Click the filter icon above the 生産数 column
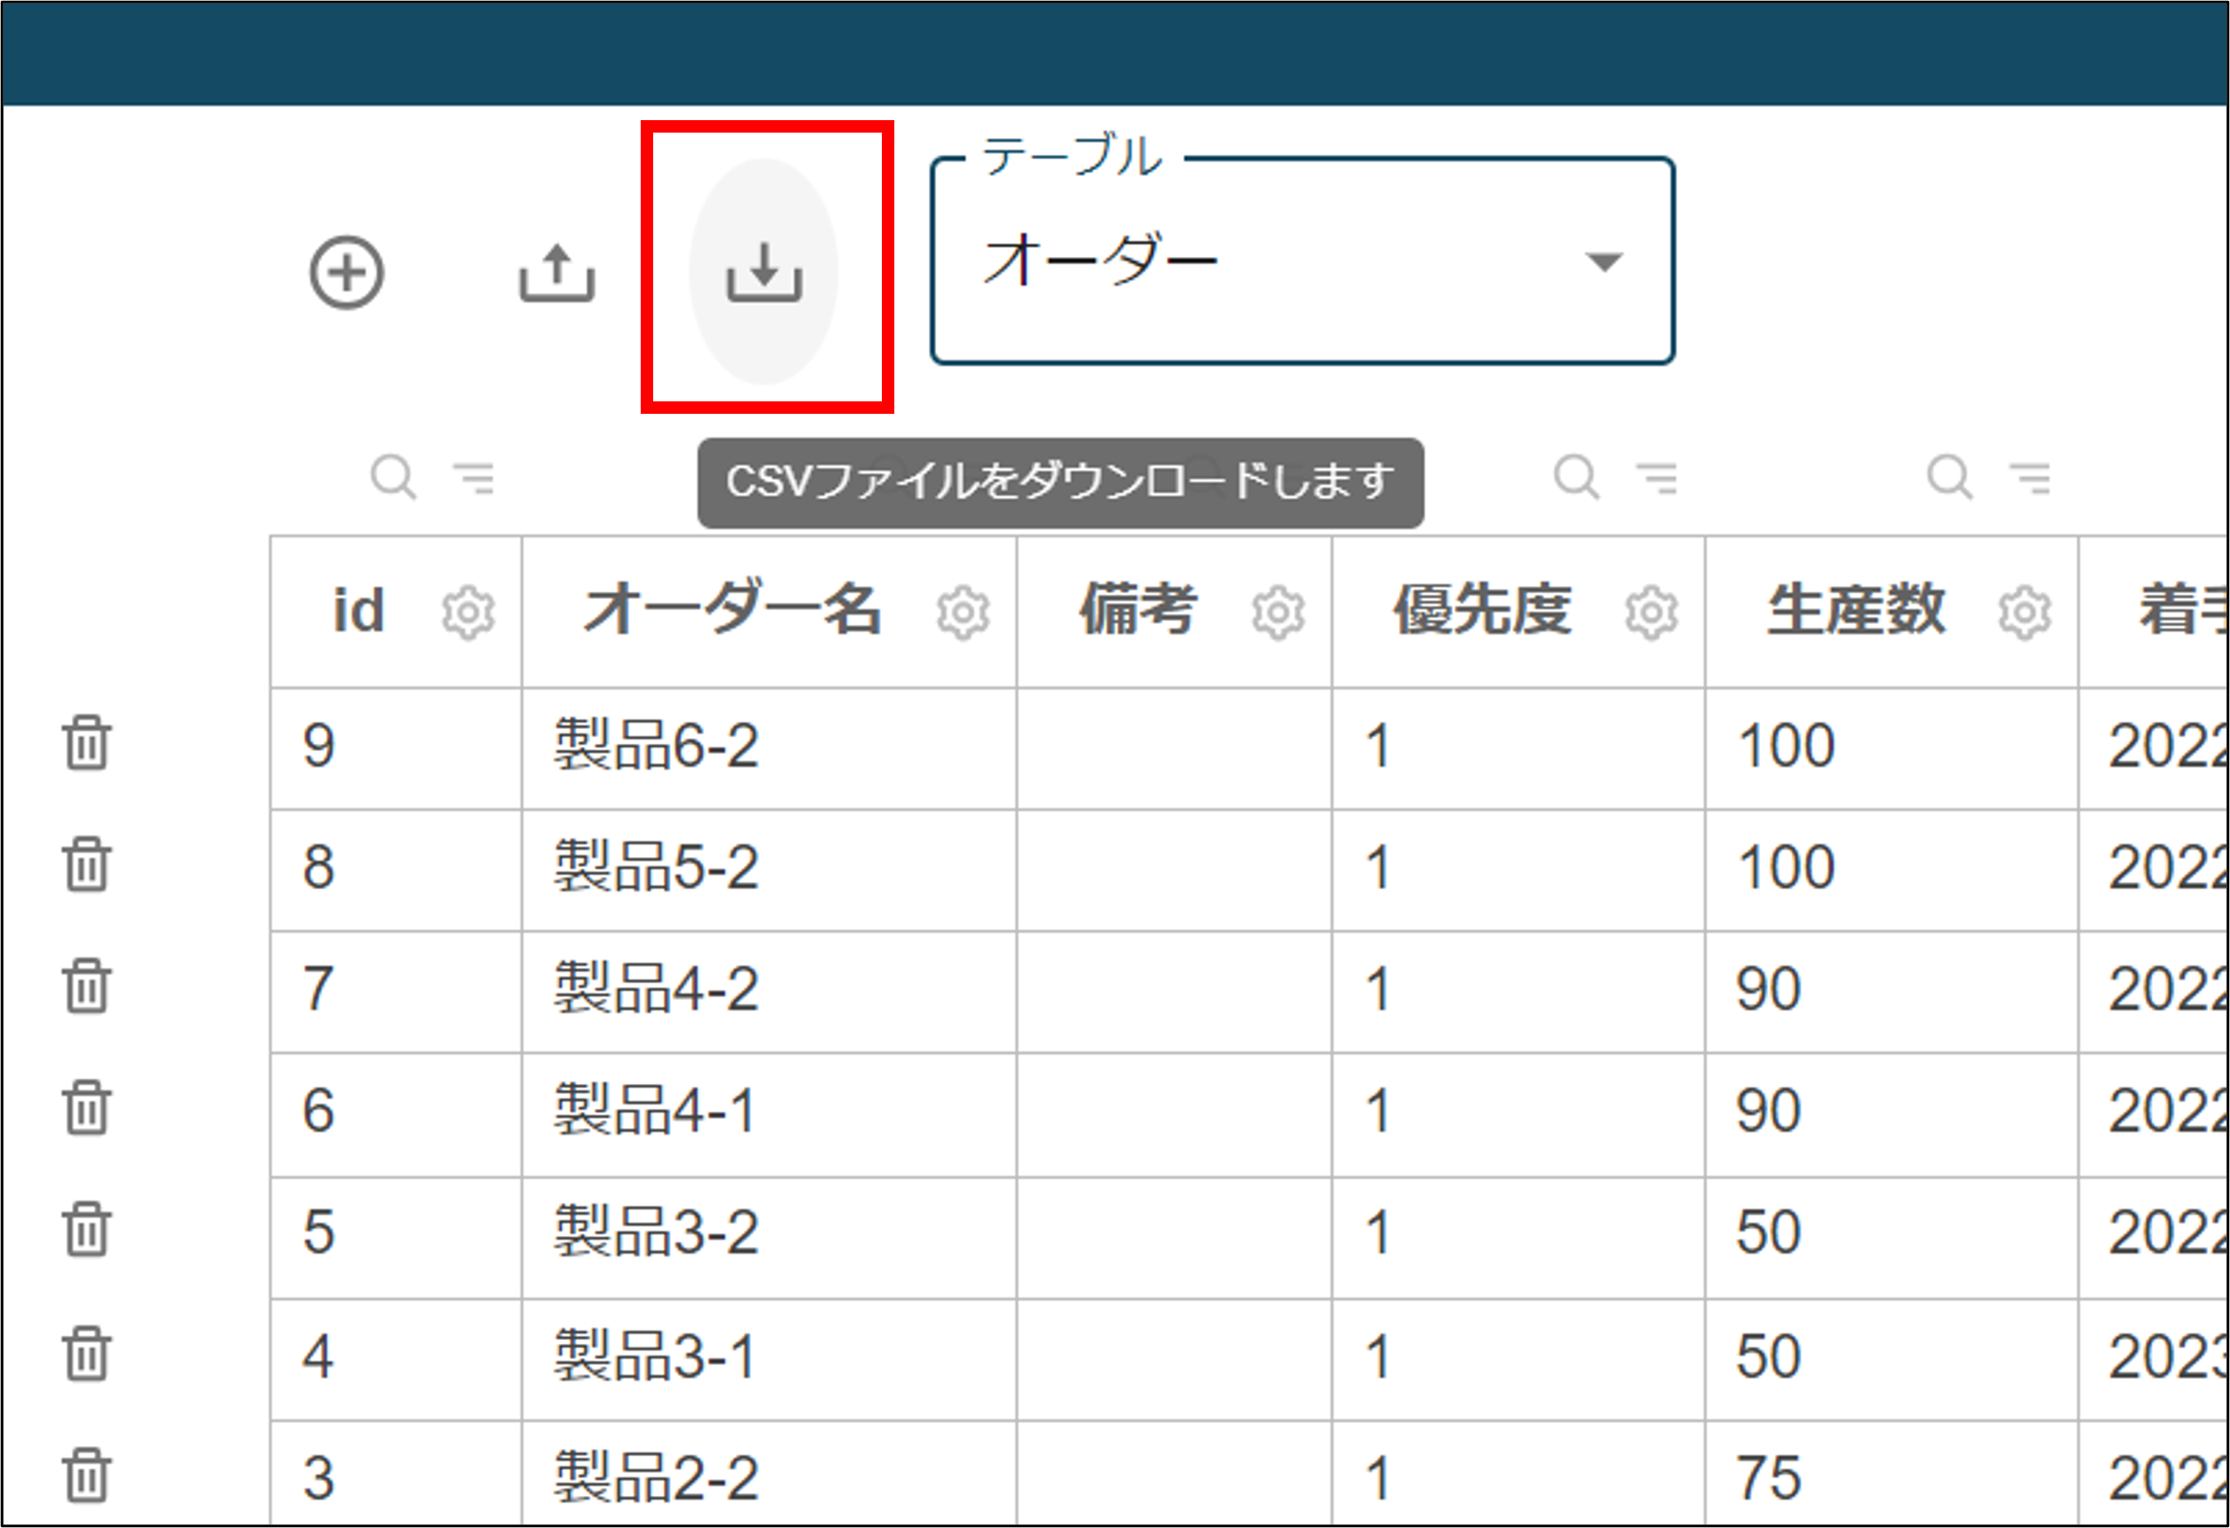Viewport: 2230px width, 1528px height. (2031, 477)
